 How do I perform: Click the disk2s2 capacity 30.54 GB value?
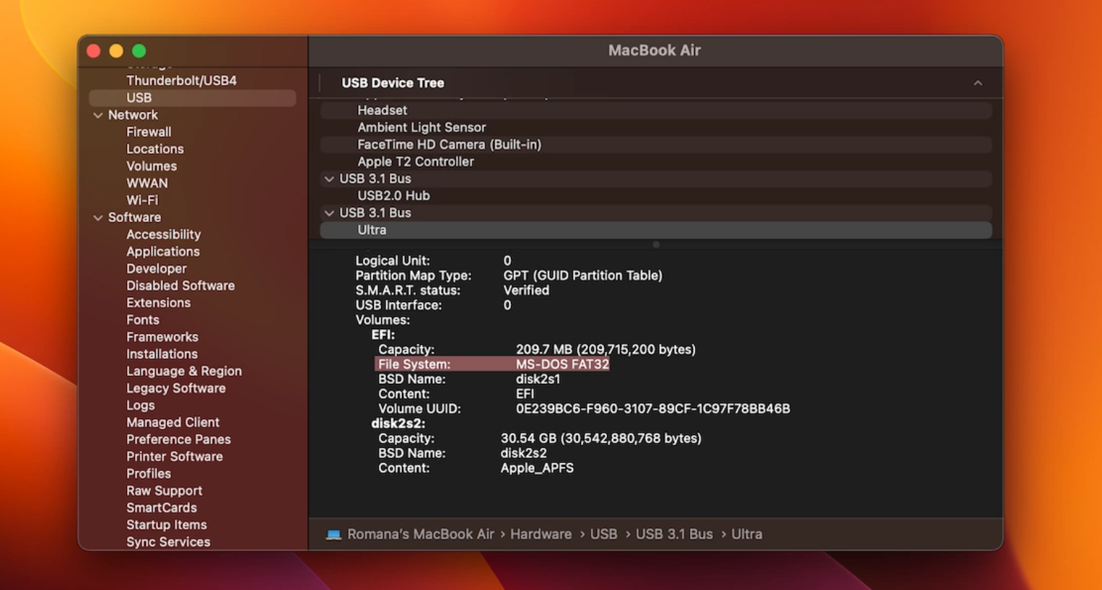point(601,439)
